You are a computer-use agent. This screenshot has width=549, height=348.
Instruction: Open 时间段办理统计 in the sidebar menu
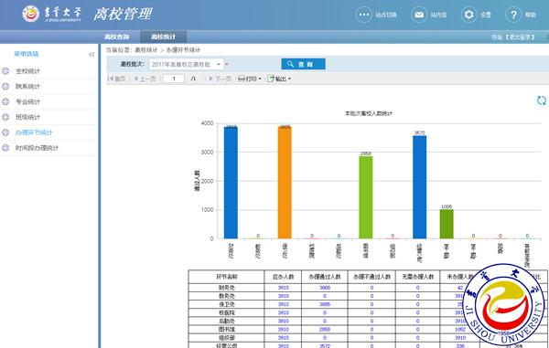coord(37,148)
